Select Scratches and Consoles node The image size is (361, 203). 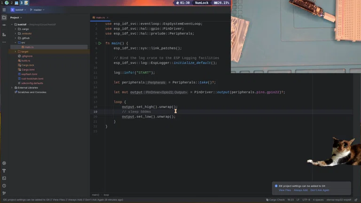32,92
